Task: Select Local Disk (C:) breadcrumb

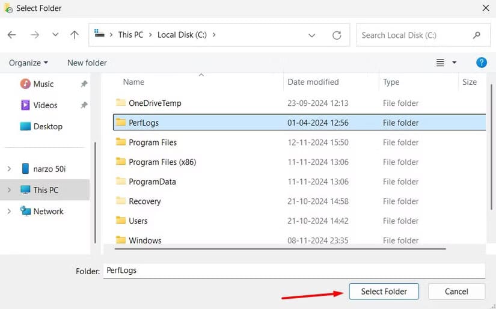Action: (x=182, y=35)
